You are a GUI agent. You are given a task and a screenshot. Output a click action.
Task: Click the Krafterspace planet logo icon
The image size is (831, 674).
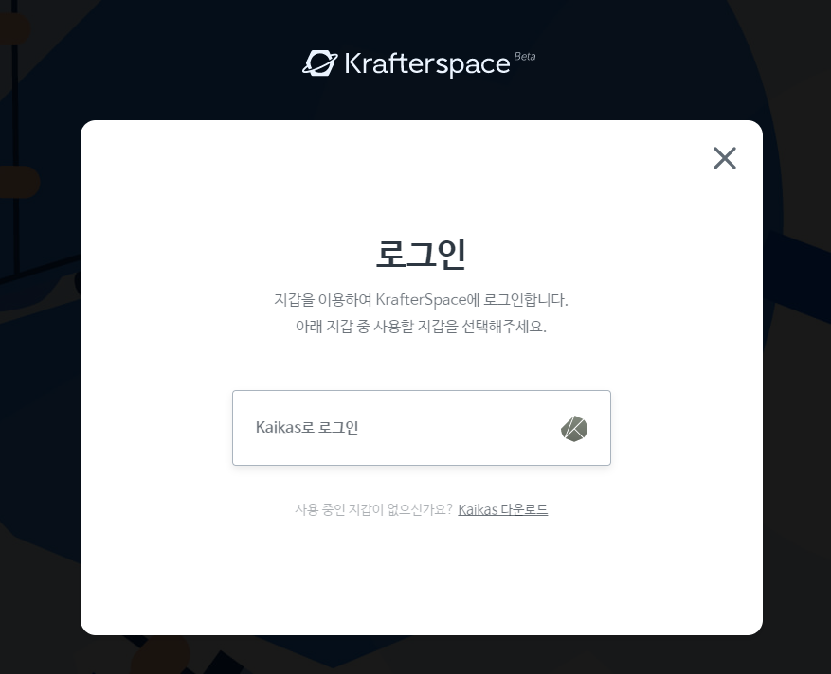tap(320, 63)
